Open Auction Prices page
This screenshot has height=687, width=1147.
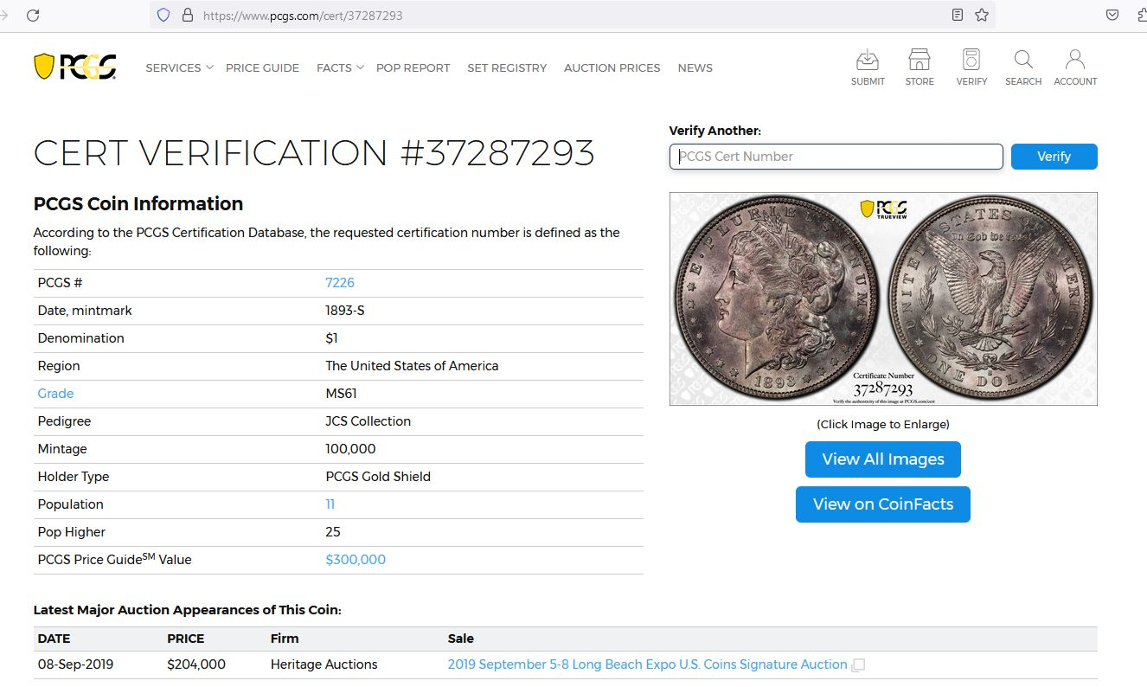tap(612, 67)
